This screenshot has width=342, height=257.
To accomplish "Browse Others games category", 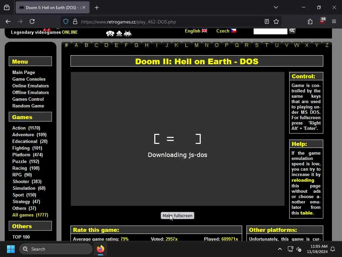I will click(x=24, y=208).
